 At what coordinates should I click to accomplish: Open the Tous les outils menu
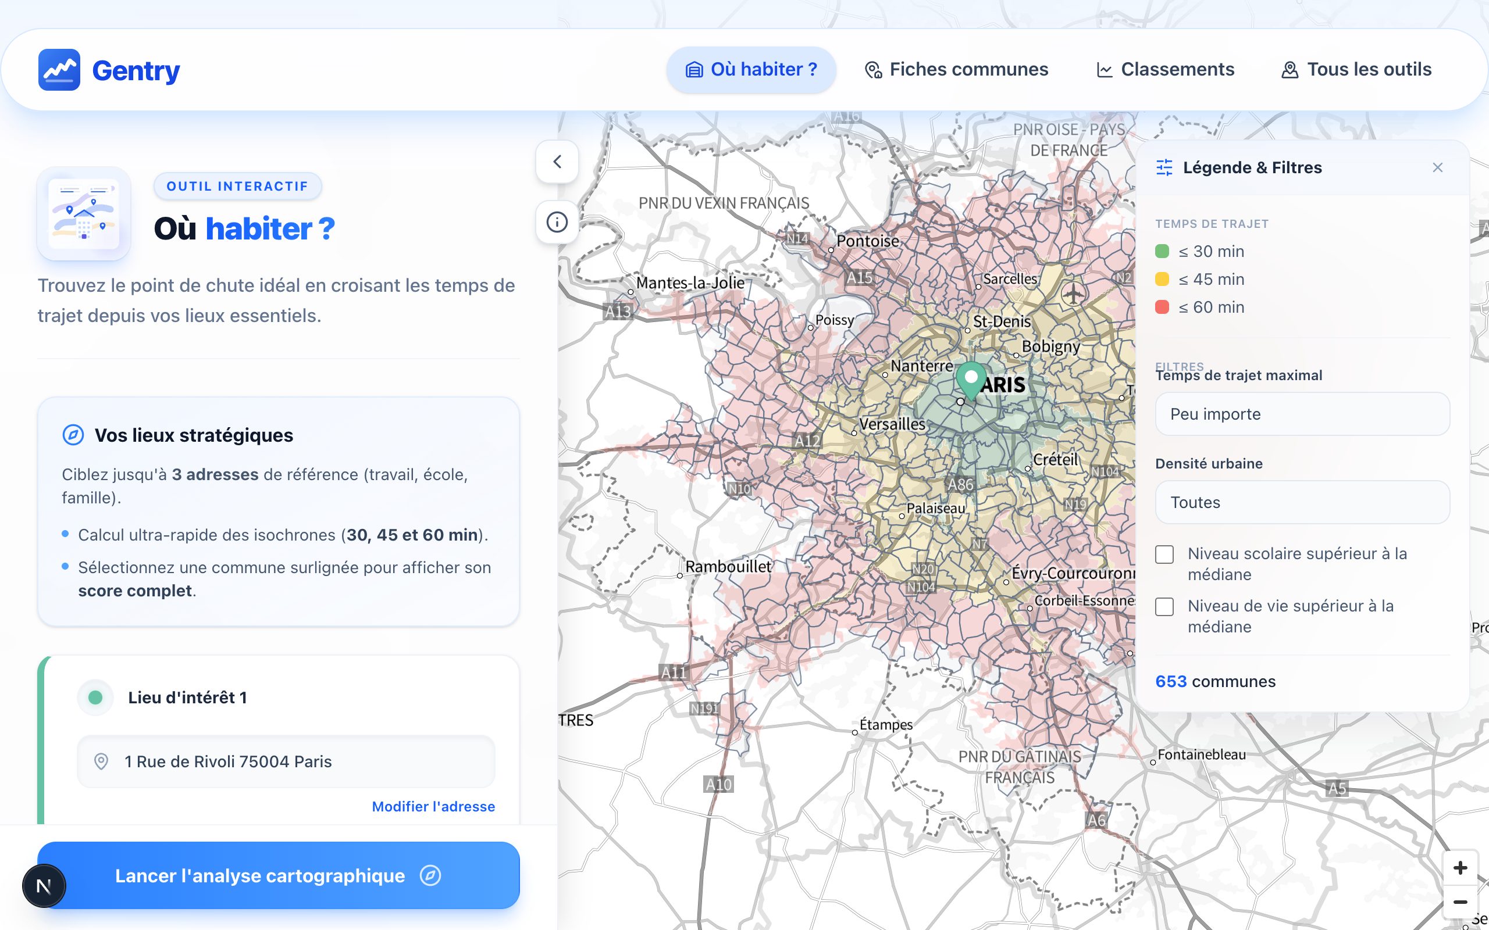pos(1357,70)
